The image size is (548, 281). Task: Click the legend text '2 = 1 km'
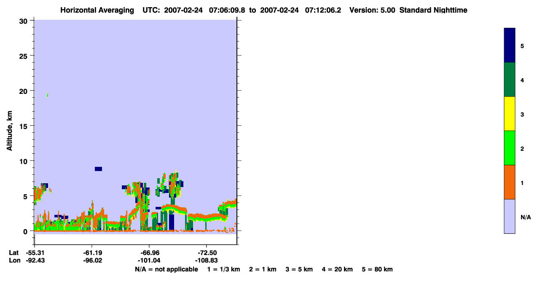[x=263, y=270]
